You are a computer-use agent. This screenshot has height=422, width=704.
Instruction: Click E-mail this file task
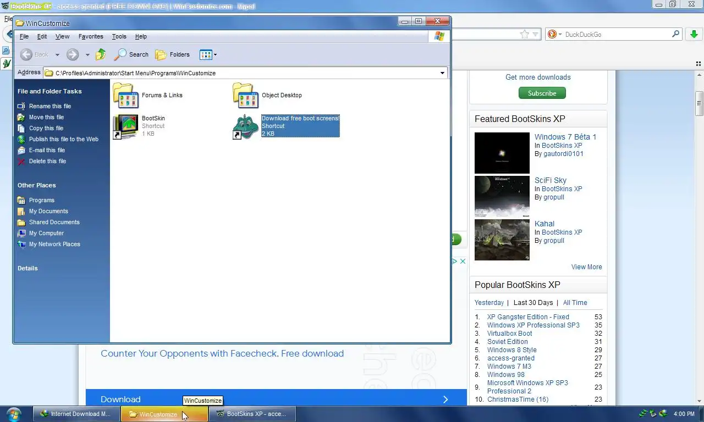click(x=47, y=150)
